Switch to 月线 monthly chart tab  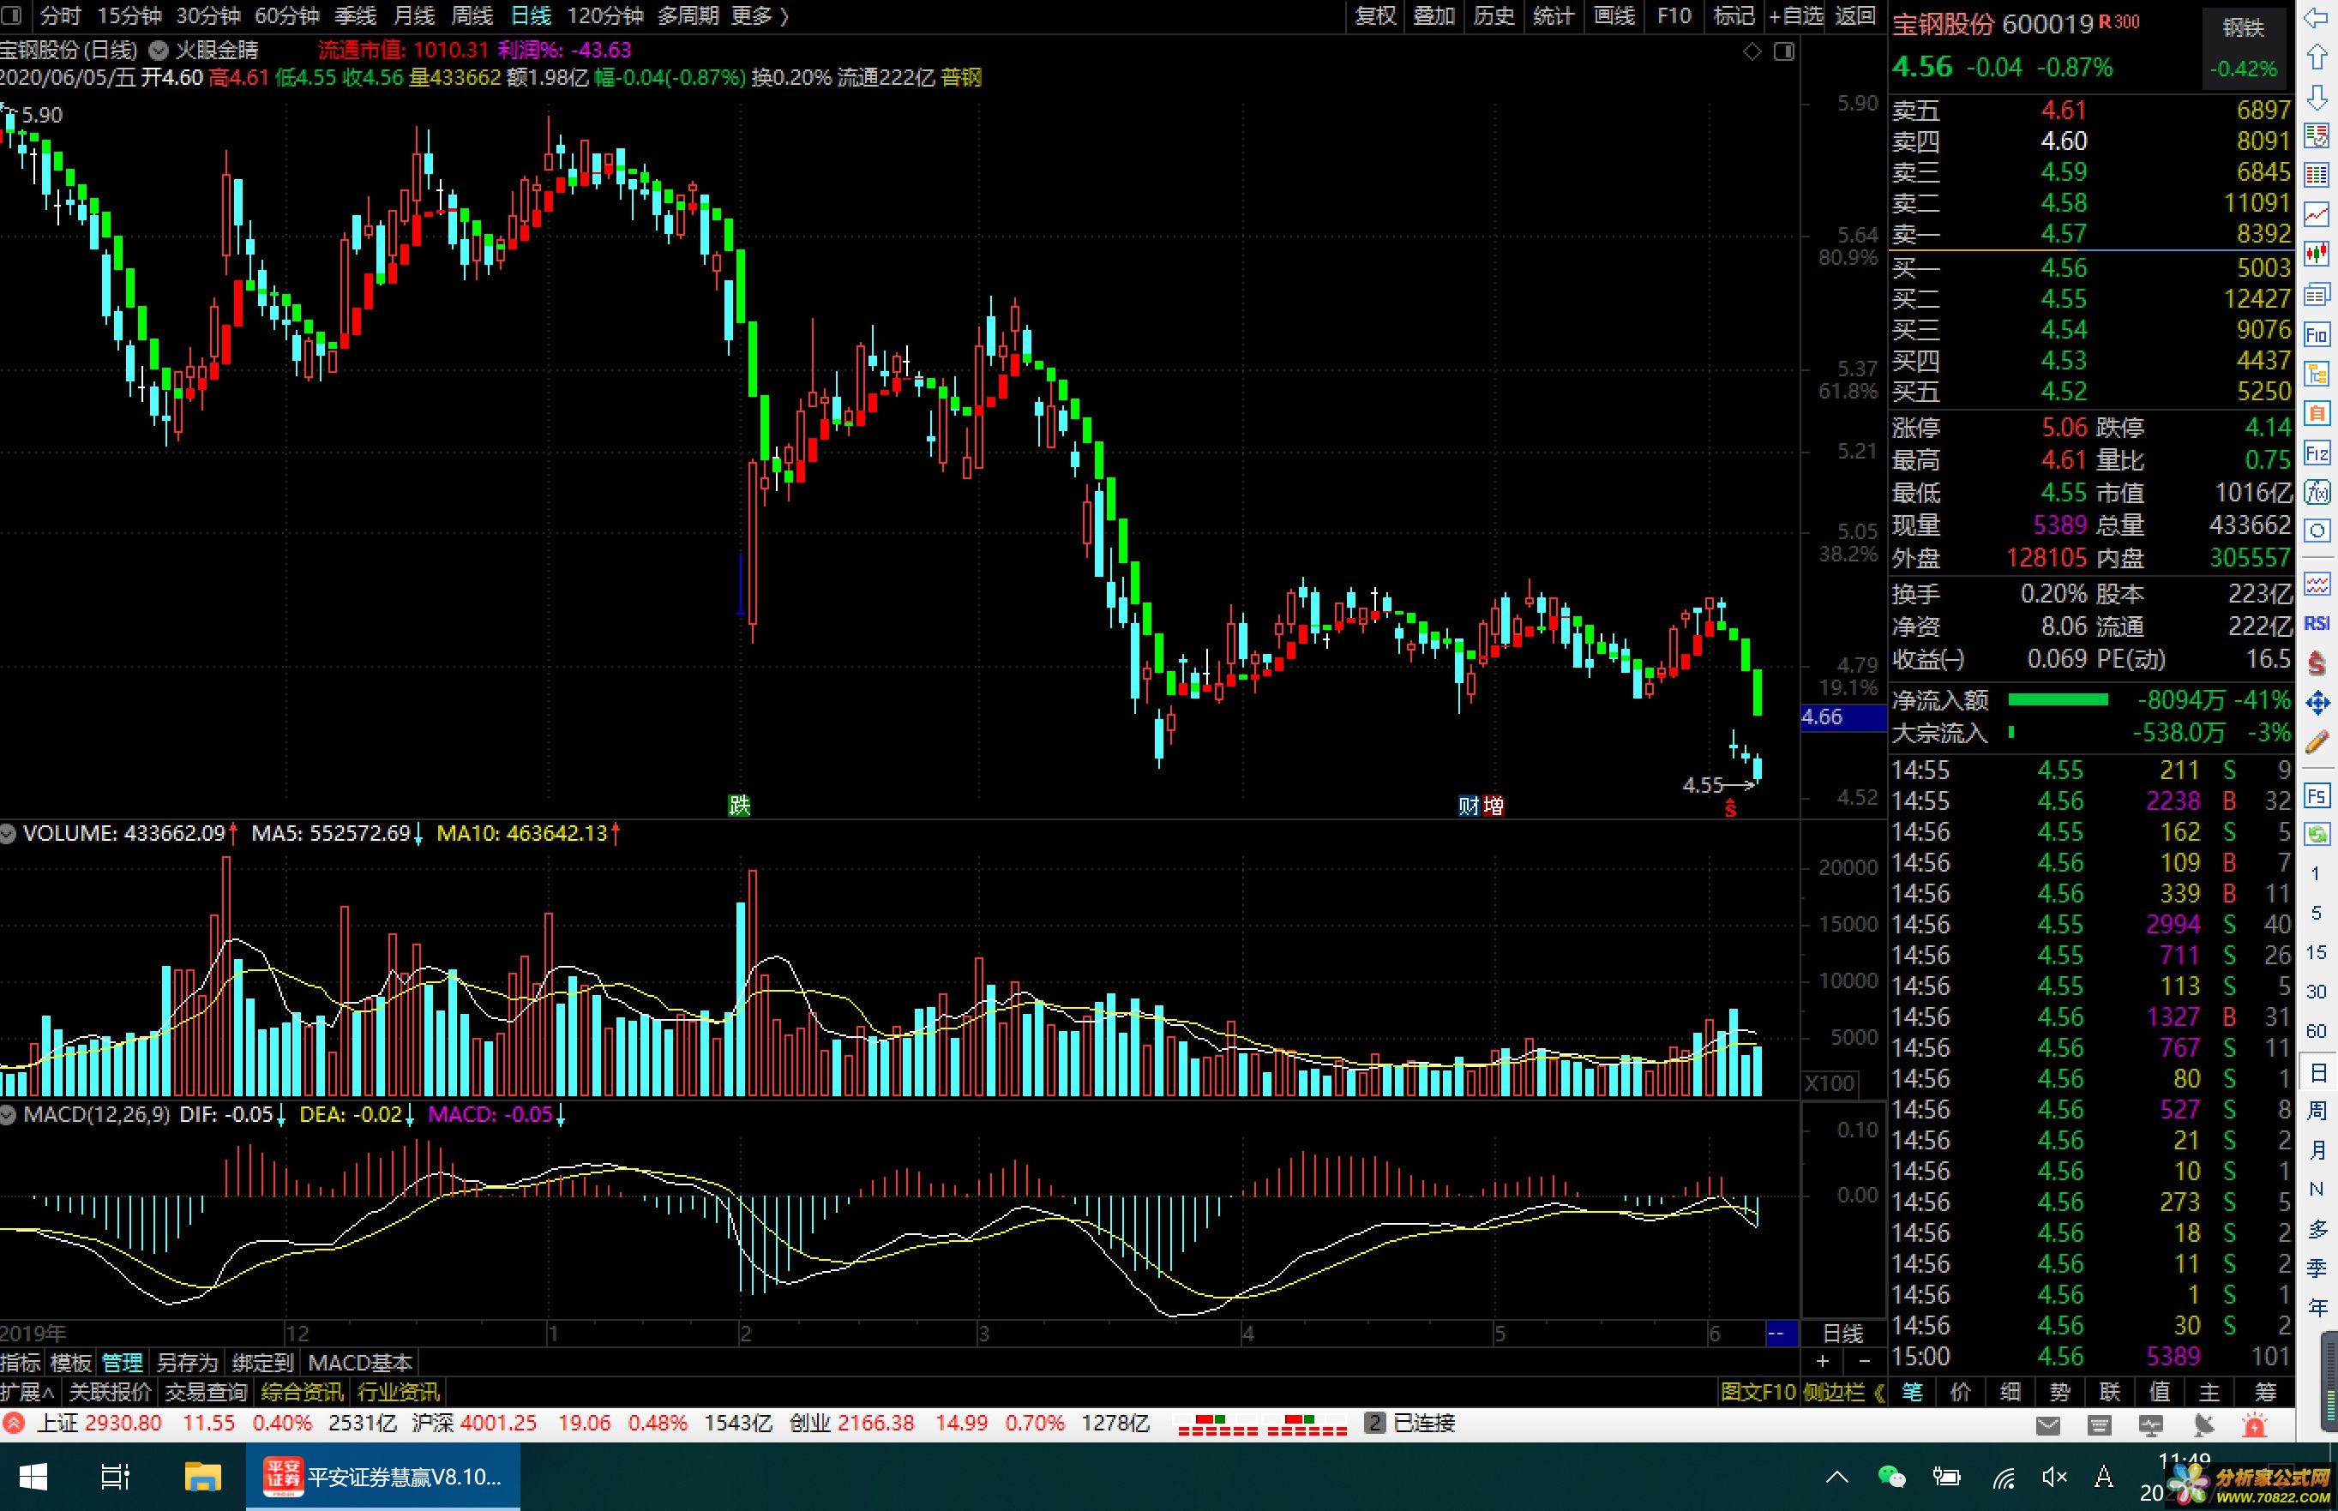pyautogui.click(x=413, y=15)
